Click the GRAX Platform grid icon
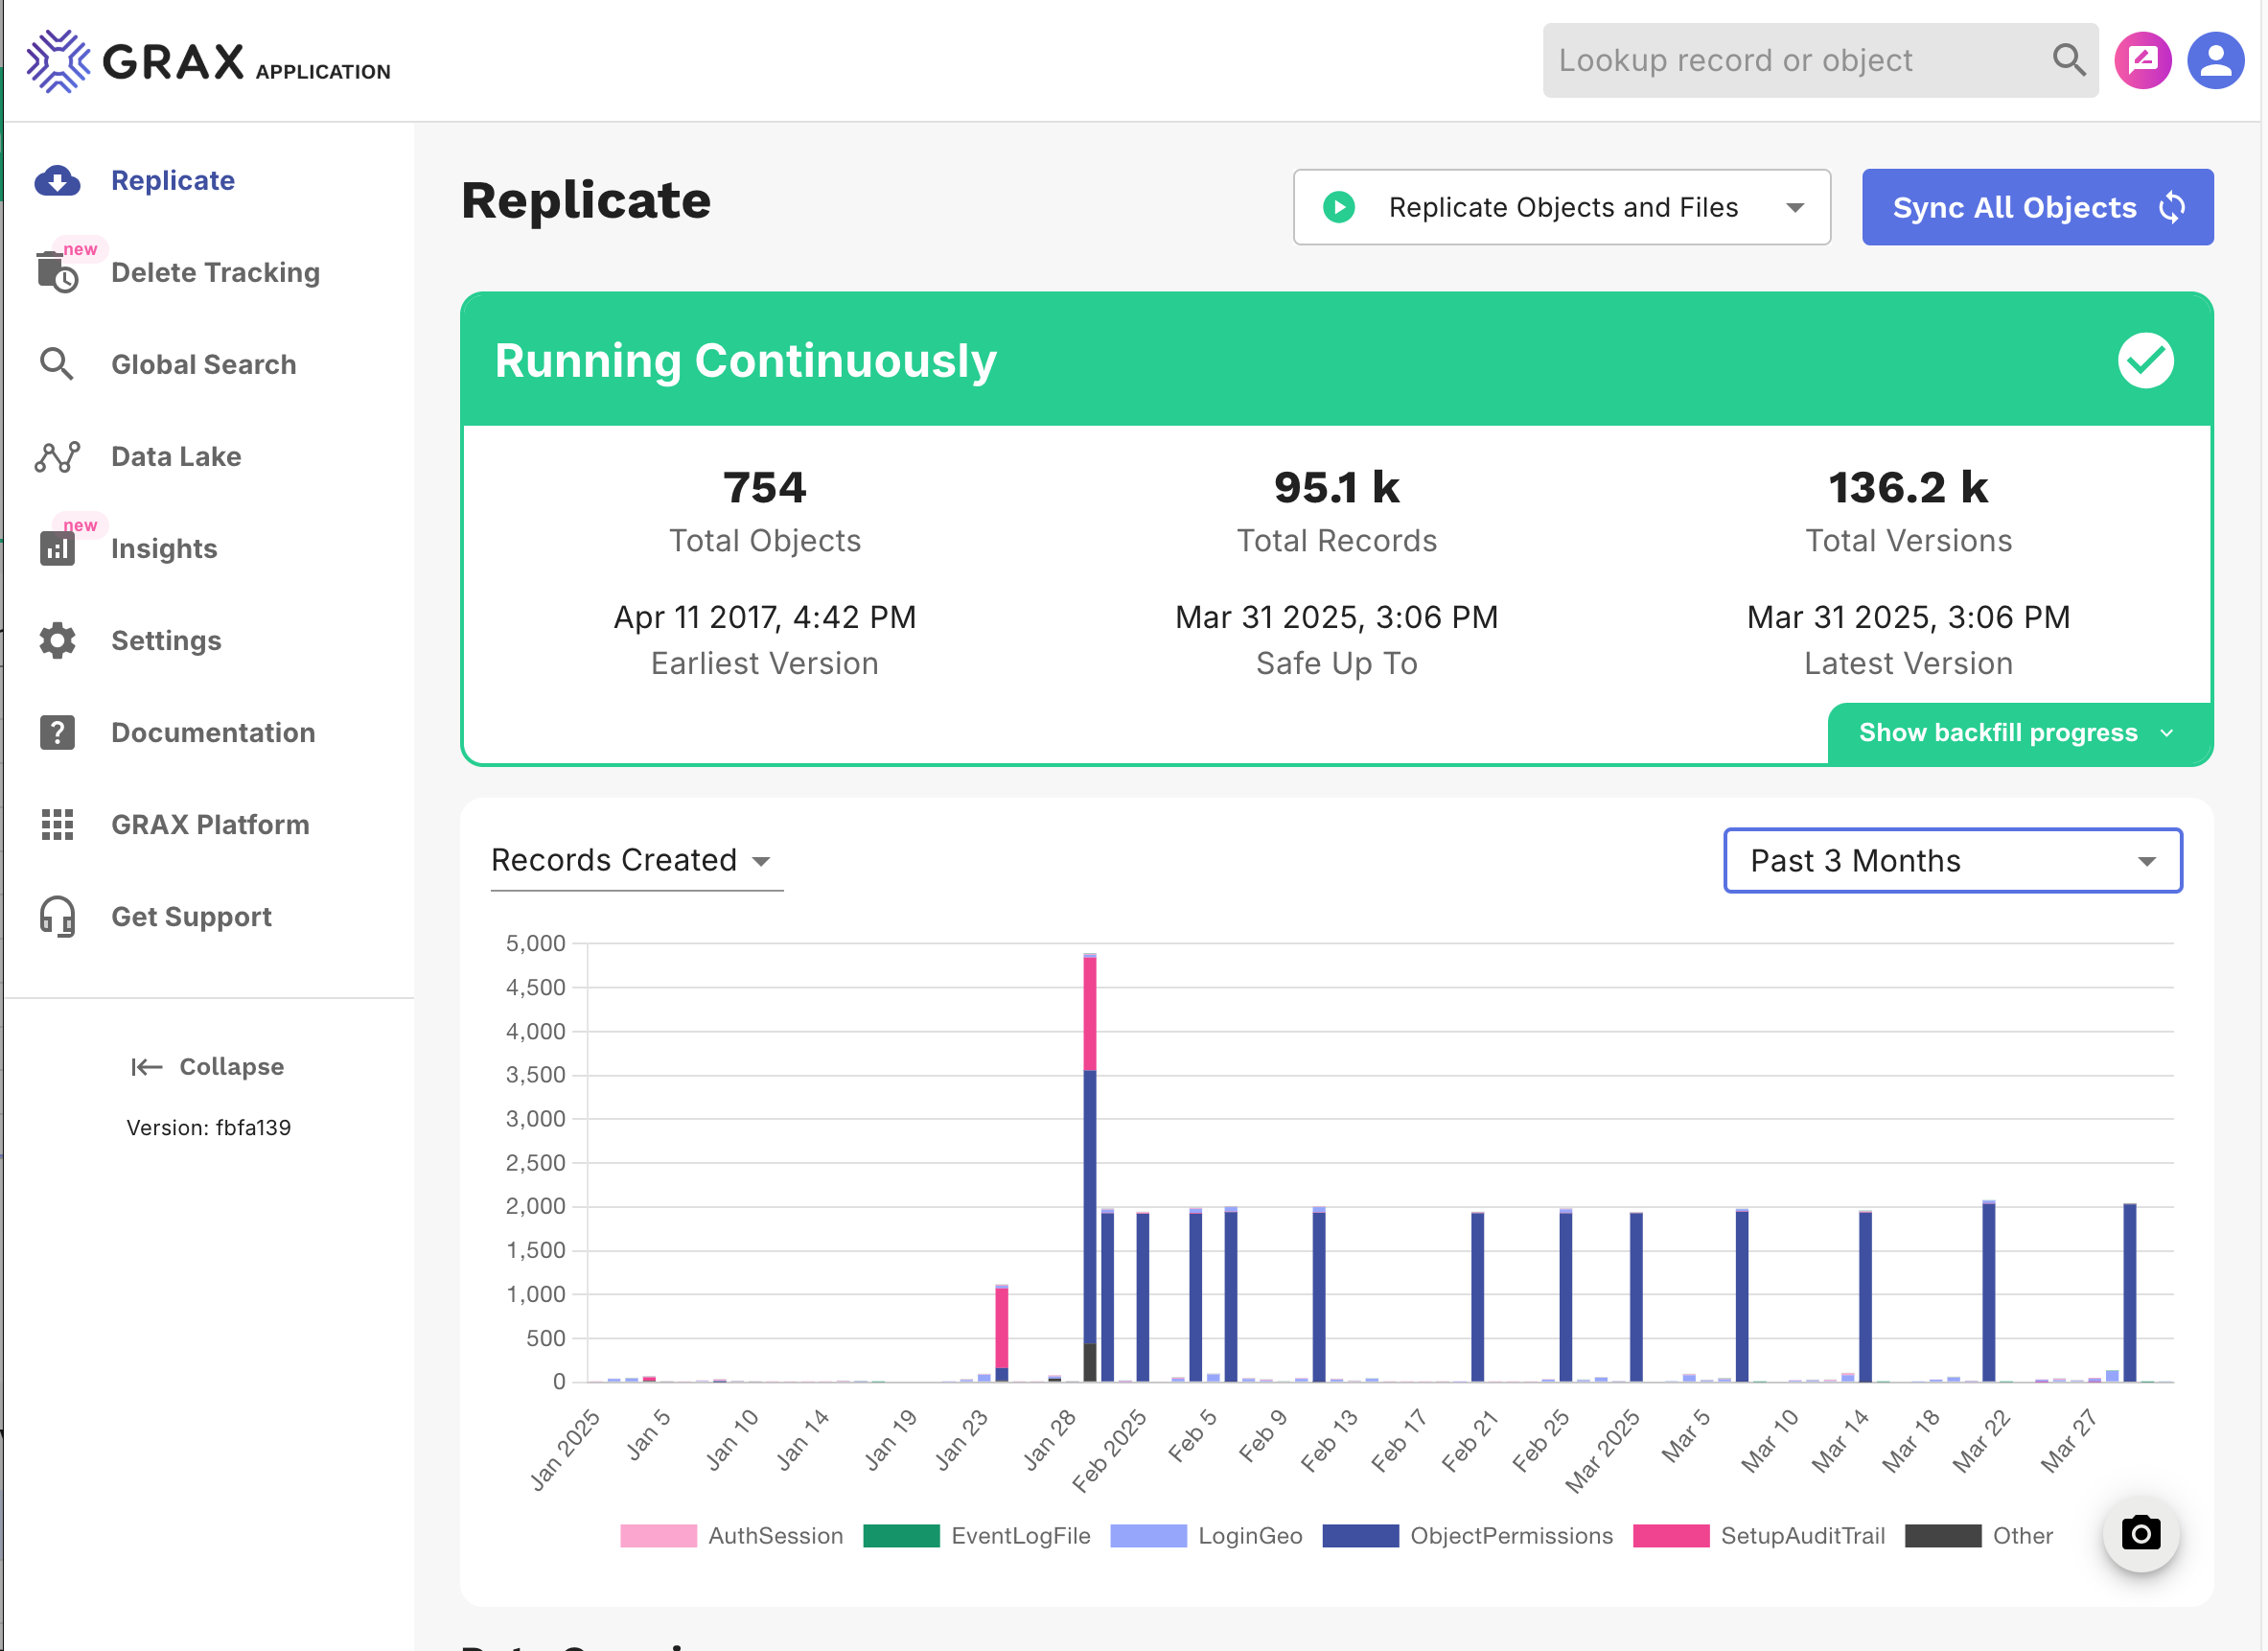 (x=57, y=824)
